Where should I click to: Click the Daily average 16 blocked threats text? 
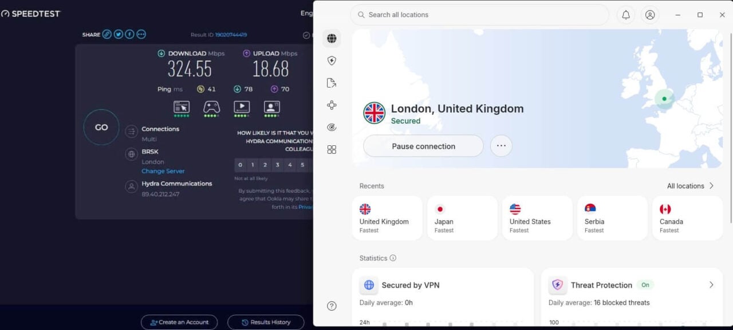pyautogui.click(x=599, y=303)
